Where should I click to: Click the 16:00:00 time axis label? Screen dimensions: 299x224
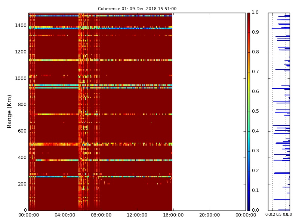173,215
